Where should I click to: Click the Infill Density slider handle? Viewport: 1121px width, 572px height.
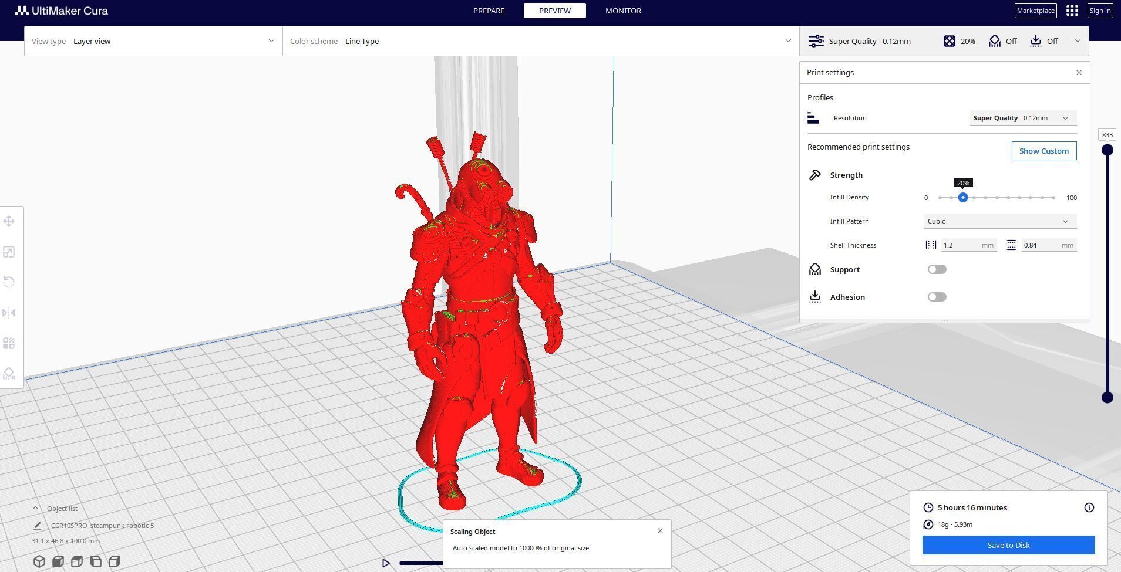[x=963, y=198]
